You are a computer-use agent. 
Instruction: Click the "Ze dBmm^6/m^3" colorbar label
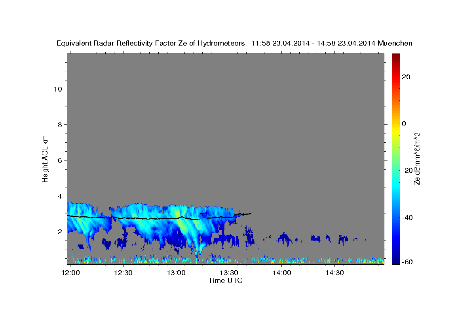click(x=416, y=158)
